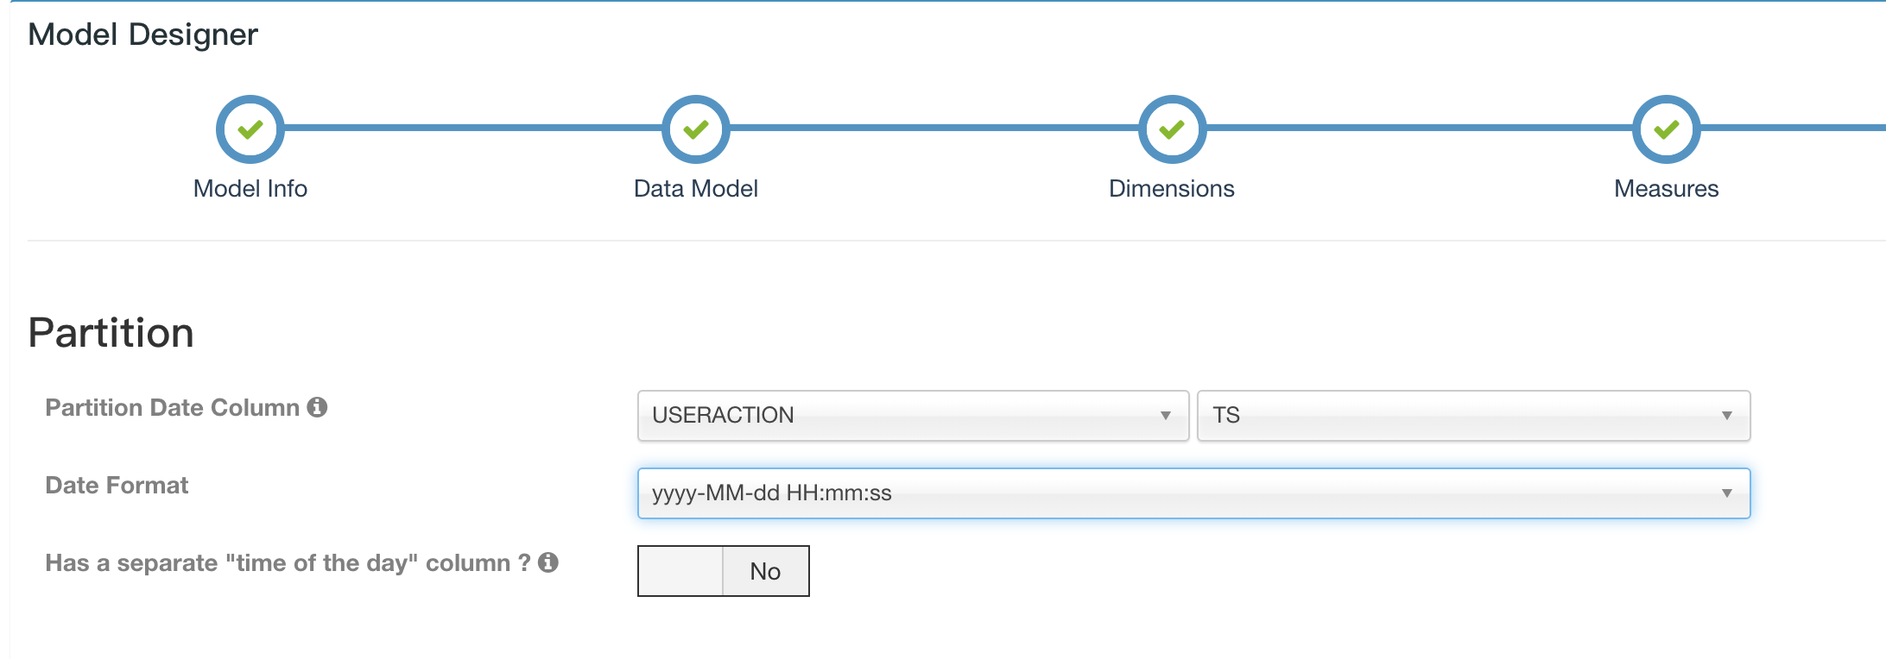The height and width of the screenshot is (659, 1886).
Task: Open the Measures step label
Action: [x=1666, y=189]
